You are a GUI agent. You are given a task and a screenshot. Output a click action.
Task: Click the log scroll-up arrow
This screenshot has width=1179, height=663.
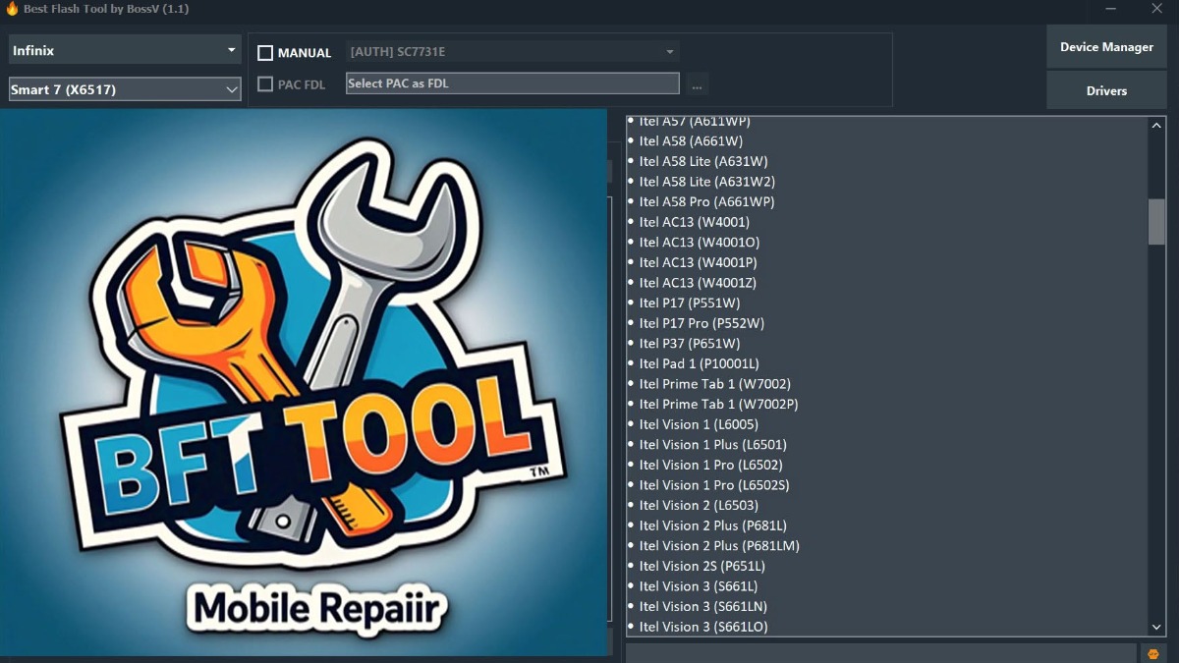1157,126
